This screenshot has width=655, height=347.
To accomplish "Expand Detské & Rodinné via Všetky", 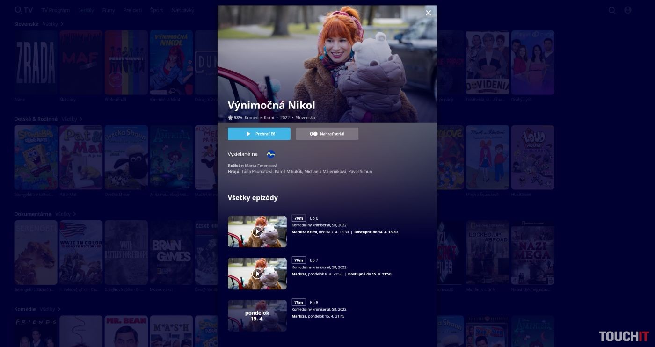I will [x=72, y=119].
